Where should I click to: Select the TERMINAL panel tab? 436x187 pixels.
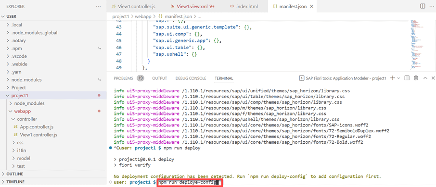point(224,78)
